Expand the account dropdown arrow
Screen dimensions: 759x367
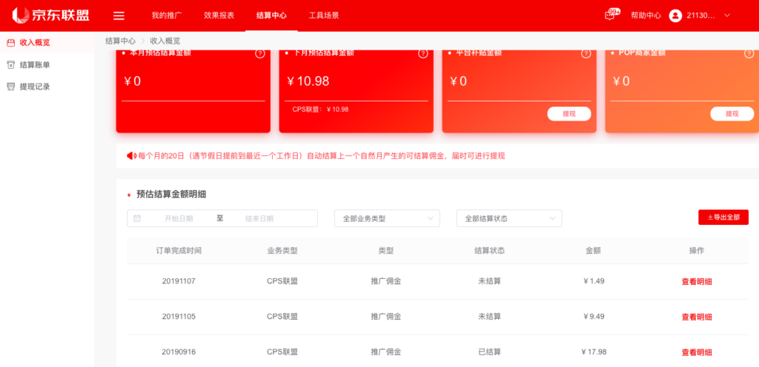[726, 16]
